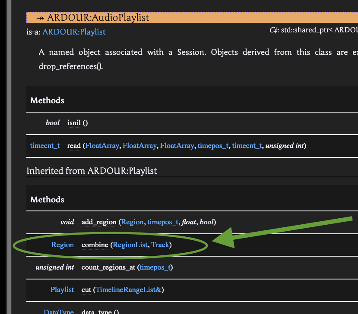
Task: Open Region parameter link in add_region
Action: click(132, 222)
